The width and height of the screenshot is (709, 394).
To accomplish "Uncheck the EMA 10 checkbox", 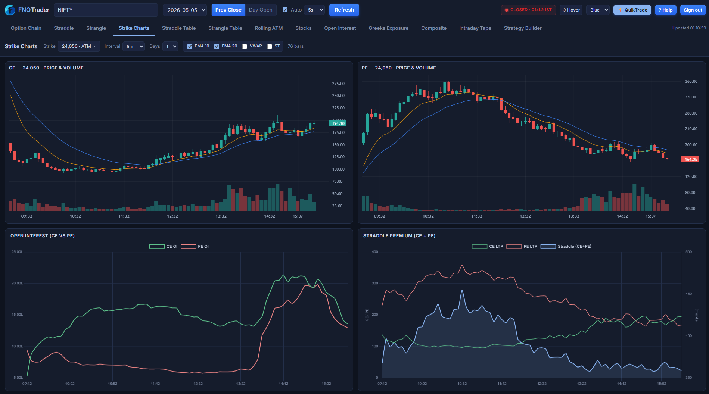I will click(190, 46).
